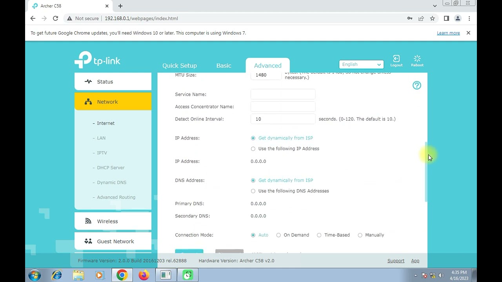This screenshot has height=282, width=502.
Task: Open the App link in footer
Action: point(415,261)
